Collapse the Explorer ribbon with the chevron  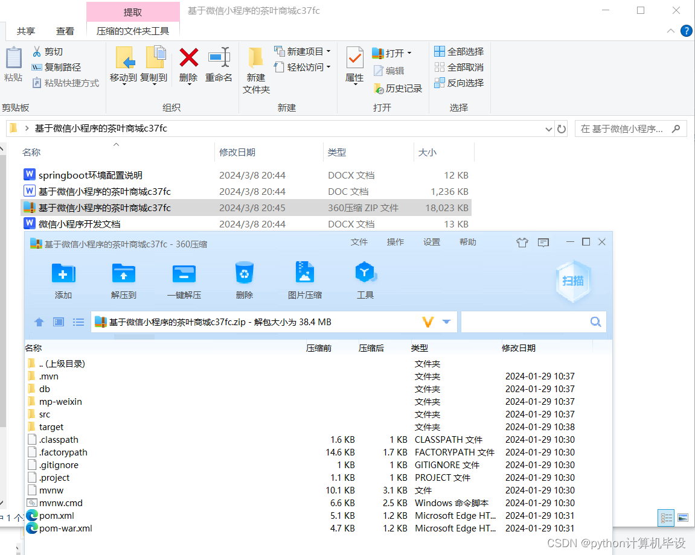tap(671, 31)
